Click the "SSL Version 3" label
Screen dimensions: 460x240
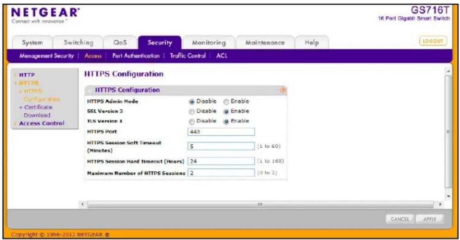coord(105,111)
